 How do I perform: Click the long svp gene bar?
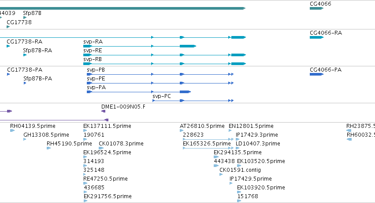coord(123,8)
